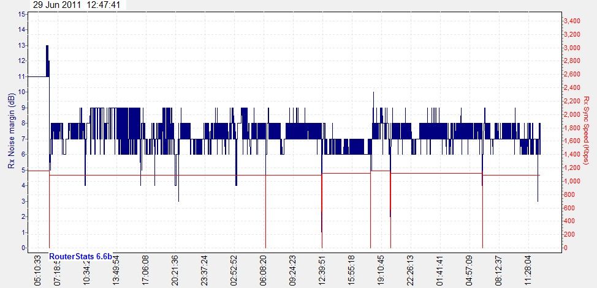
Task: Click the noise margin peak at 13 dB
Action: [x=47, y=46]
